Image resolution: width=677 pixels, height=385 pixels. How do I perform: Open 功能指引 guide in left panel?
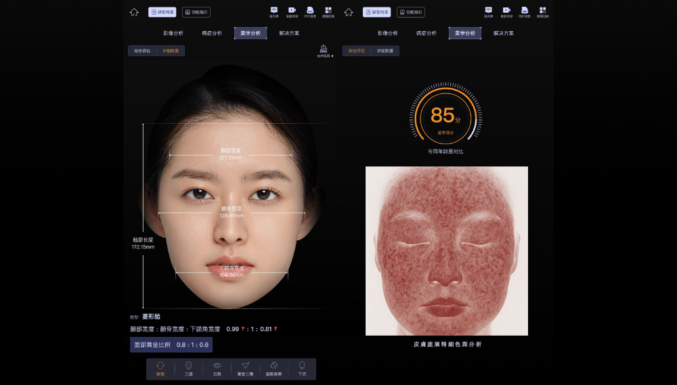(196, 12)
